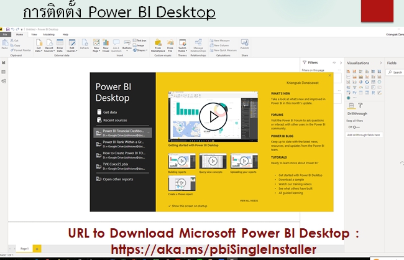Open the File menu tab
This screenshot has width=404, height=260.
click(x=4, y=34)
